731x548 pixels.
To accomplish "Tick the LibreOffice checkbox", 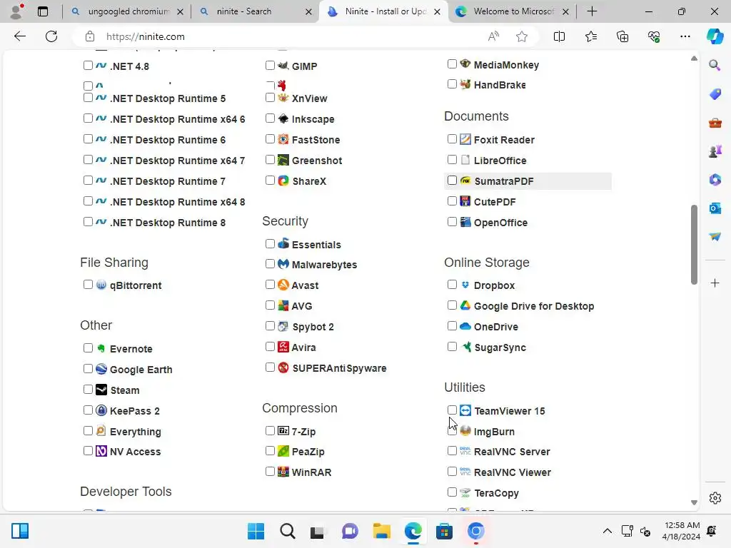I will [x=452, y=160].
